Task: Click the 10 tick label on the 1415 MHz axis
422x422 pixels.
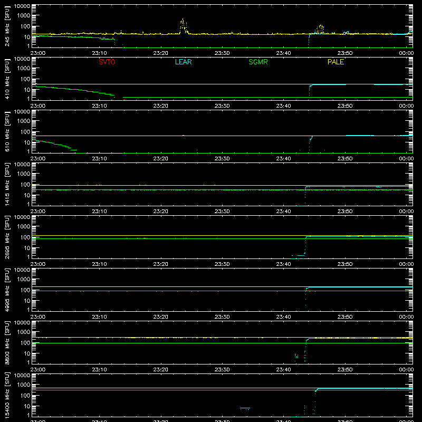Action: pos(27,195)
